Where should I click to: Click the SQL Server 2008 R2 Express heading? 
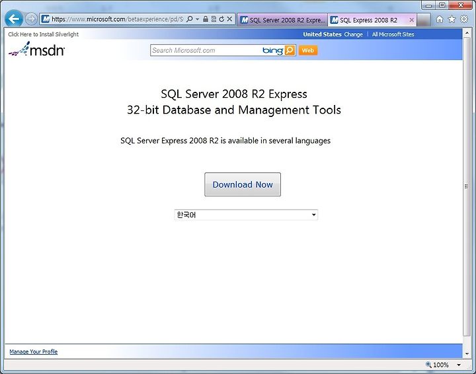[234, 94]
